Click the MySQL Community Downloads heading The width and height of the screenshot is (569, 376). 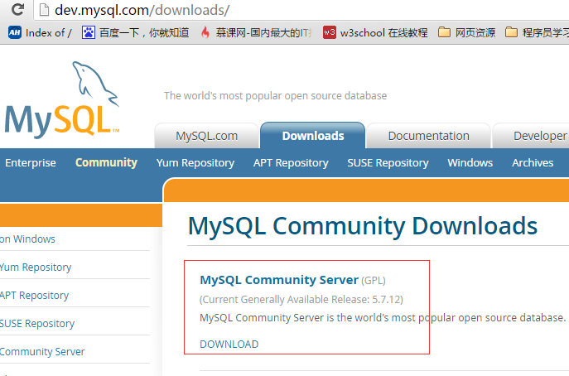coord(363,226)
